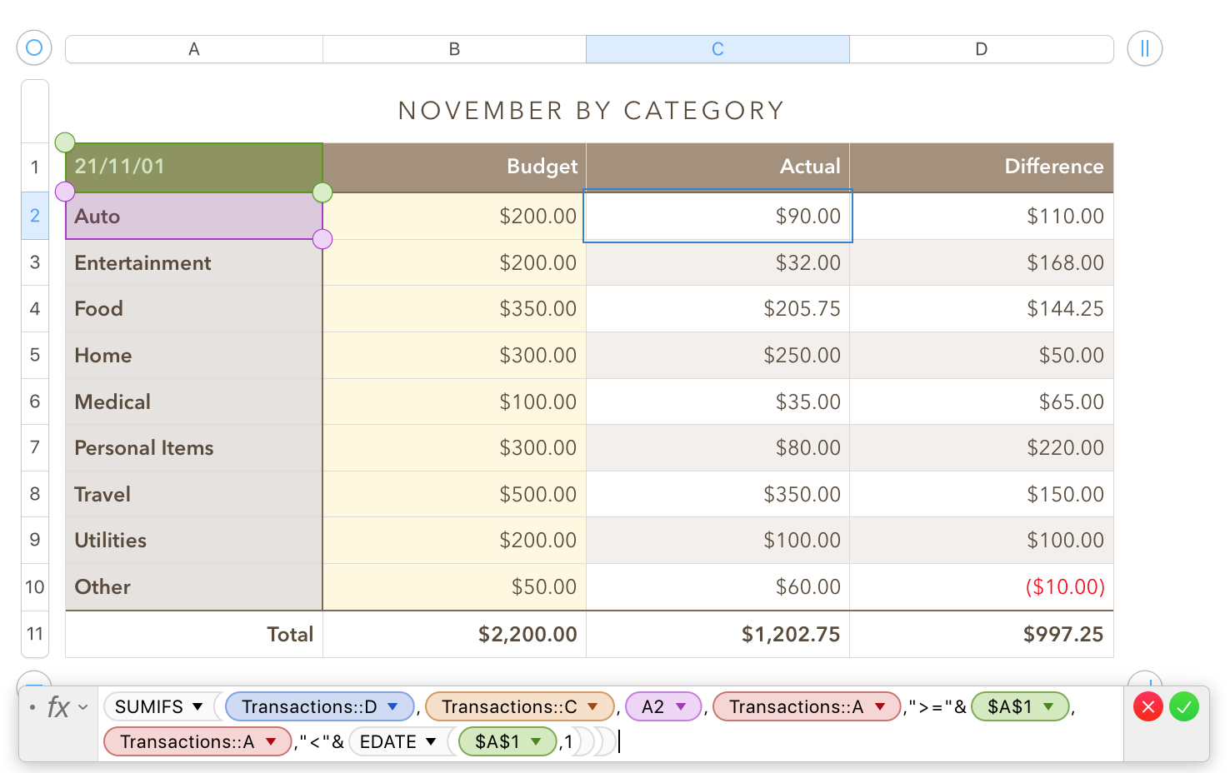Open the SUMIFS function dropdown arrow

click(197, 707)
